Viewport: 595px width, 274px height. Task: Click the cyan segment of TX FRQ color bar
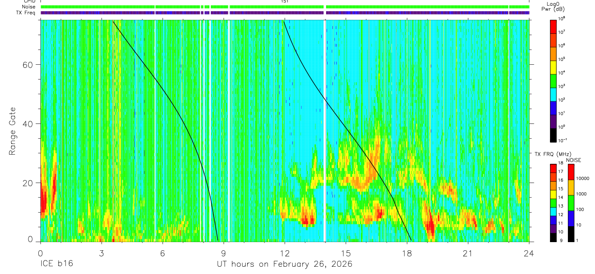(x=553, y=211)
